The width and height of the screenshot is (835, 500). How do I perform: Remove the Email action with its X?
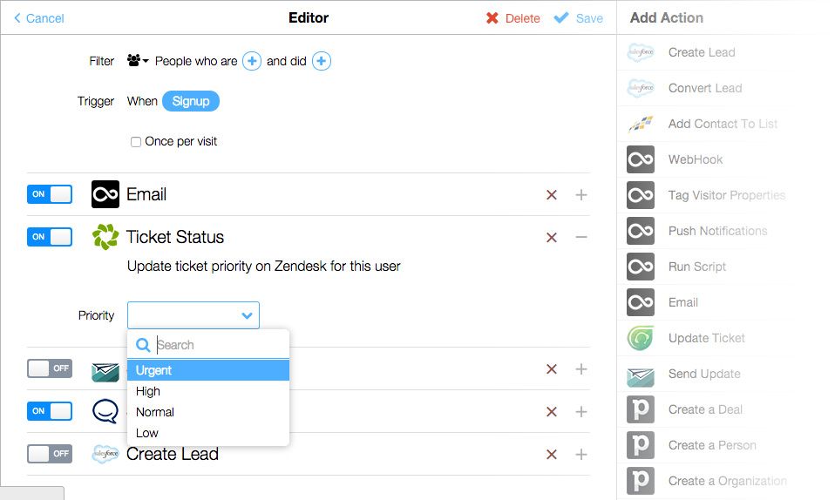(x=551, y=195)
